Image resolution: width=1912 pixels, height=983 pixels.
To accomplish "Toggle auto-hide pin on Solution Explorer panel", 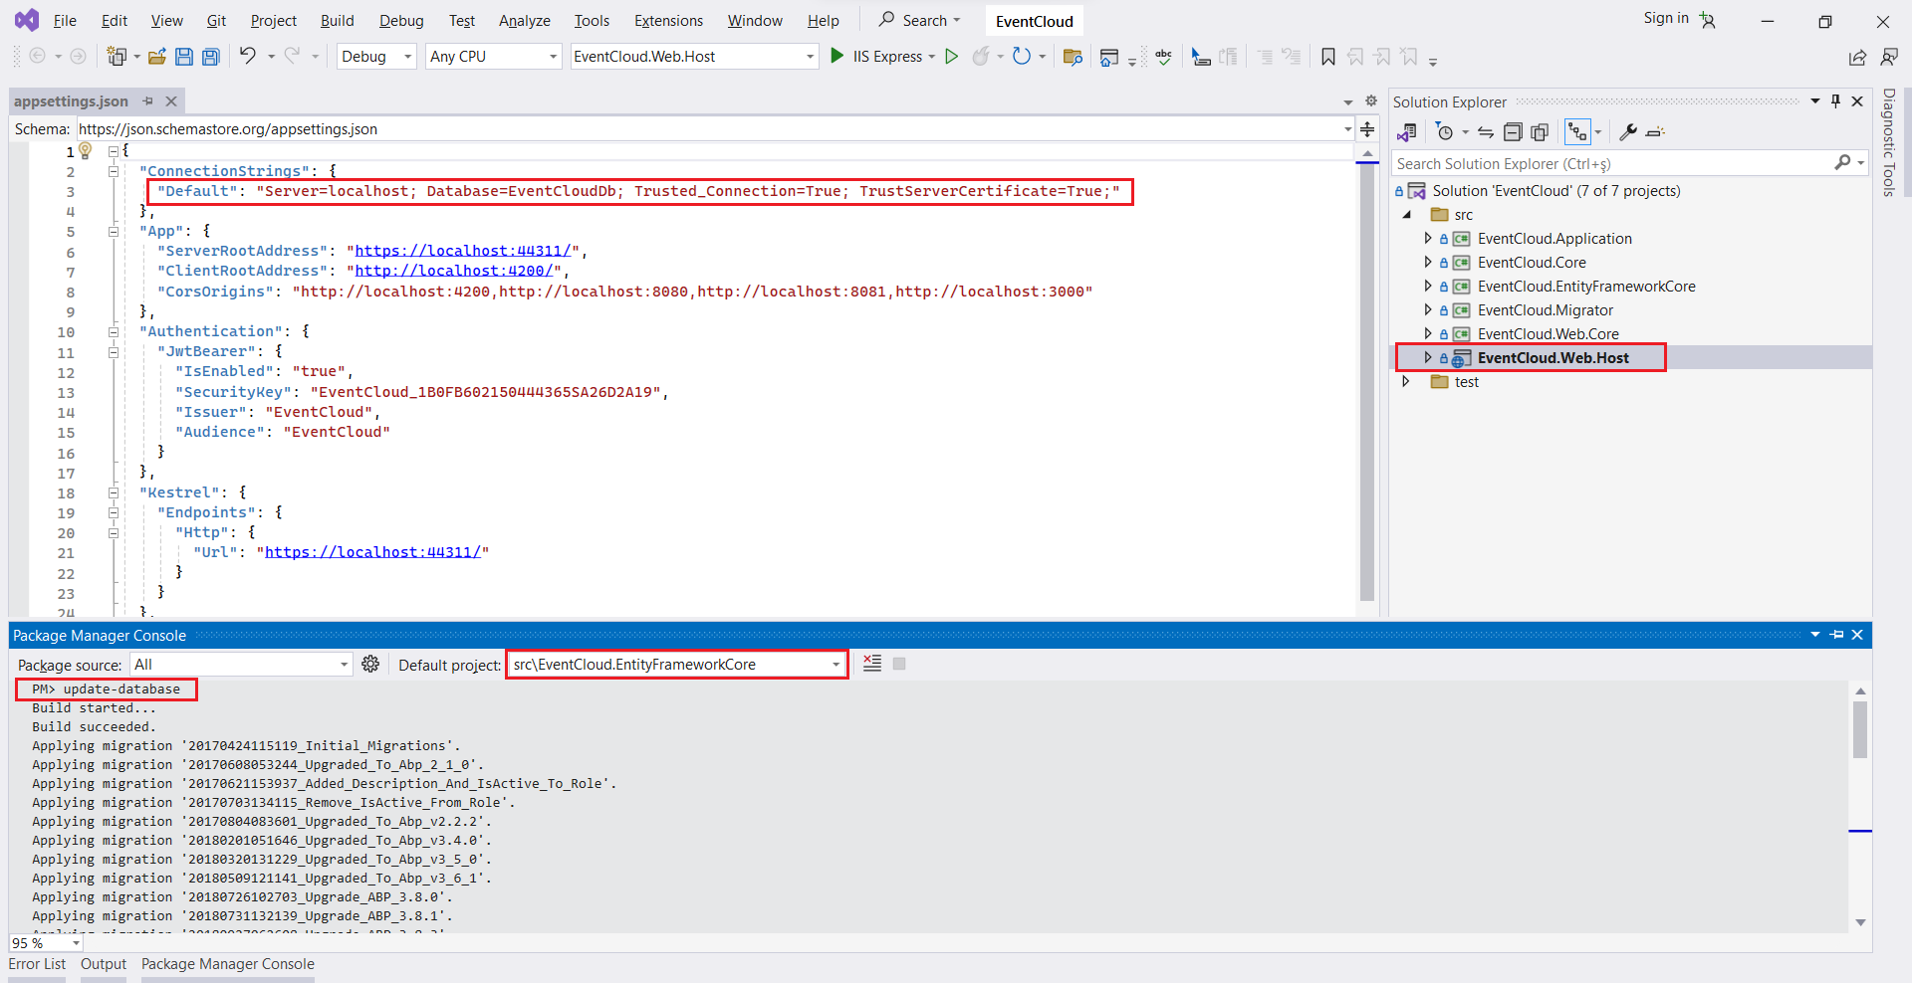I will click(1836, 101).
